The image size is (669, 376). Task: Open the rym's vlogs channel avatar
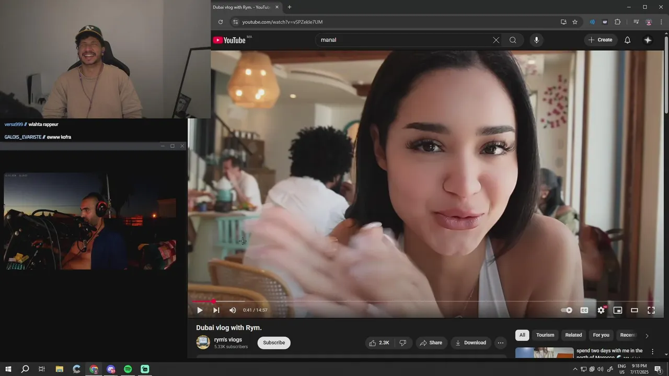coord(203,343)
